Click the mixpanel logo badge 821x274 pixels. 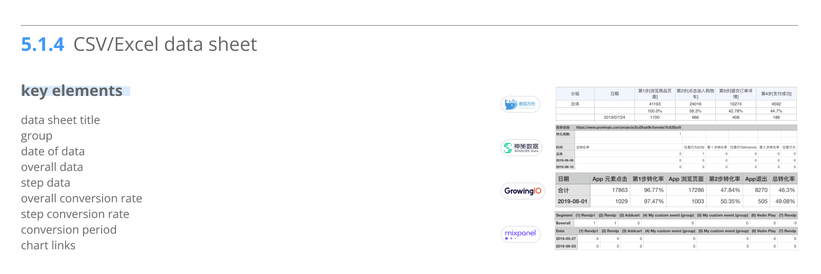[x=520, y=234]
